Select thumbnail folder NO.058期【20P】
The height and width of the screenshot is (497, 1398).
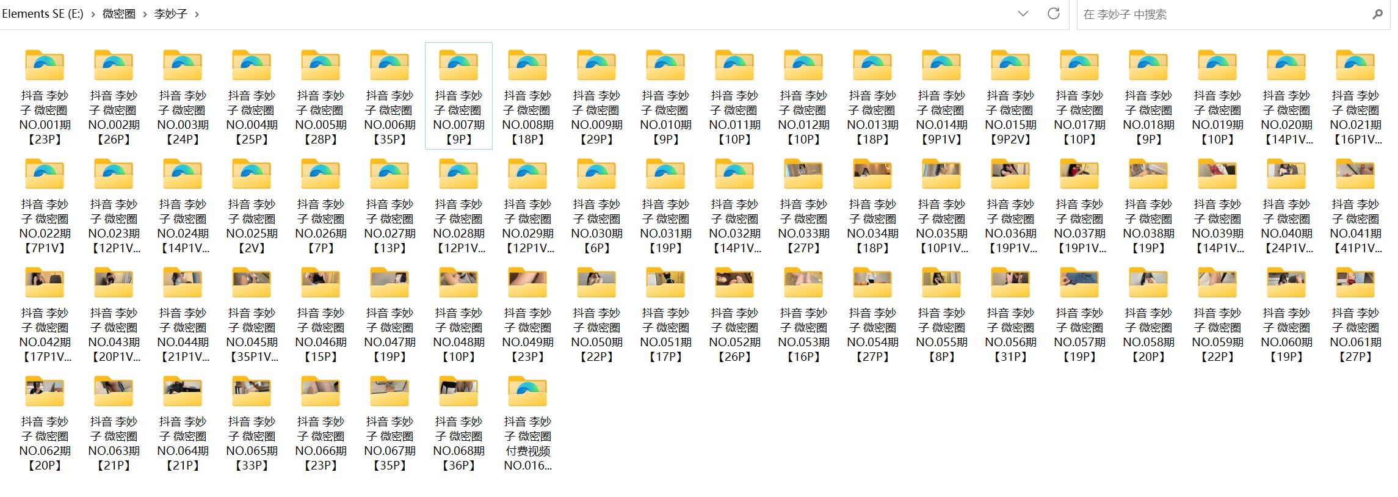click(1148, 314)
